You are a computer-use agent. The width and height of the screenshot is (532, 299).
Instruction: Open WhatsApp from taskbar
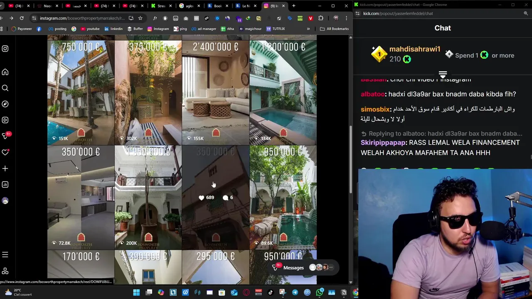click(x=320, y=292)
